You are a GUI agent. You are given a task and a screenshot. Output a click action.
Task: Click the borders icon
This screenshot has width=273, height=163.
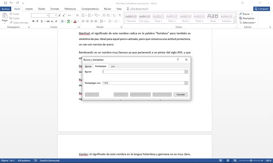pos(116,21)
